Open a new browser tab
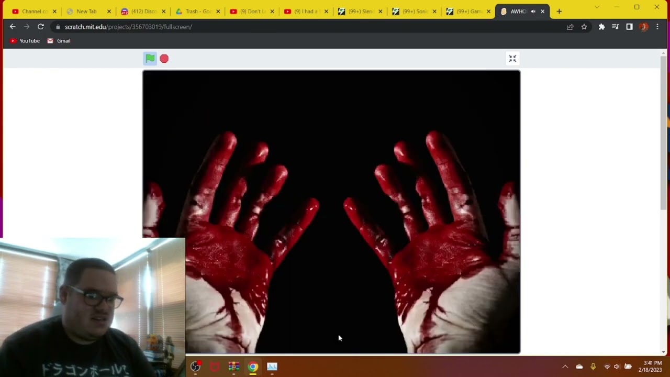 point(559,12)
